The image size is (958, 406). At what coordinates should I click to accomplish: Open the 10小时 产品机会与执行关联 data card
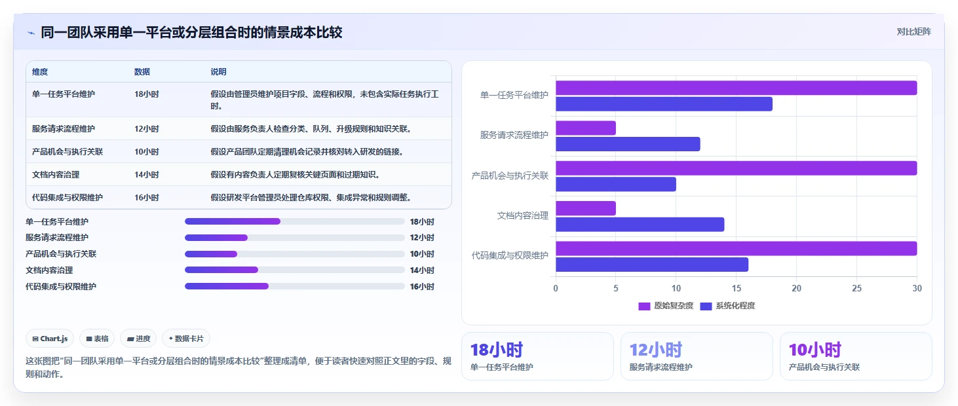point(856,356)
